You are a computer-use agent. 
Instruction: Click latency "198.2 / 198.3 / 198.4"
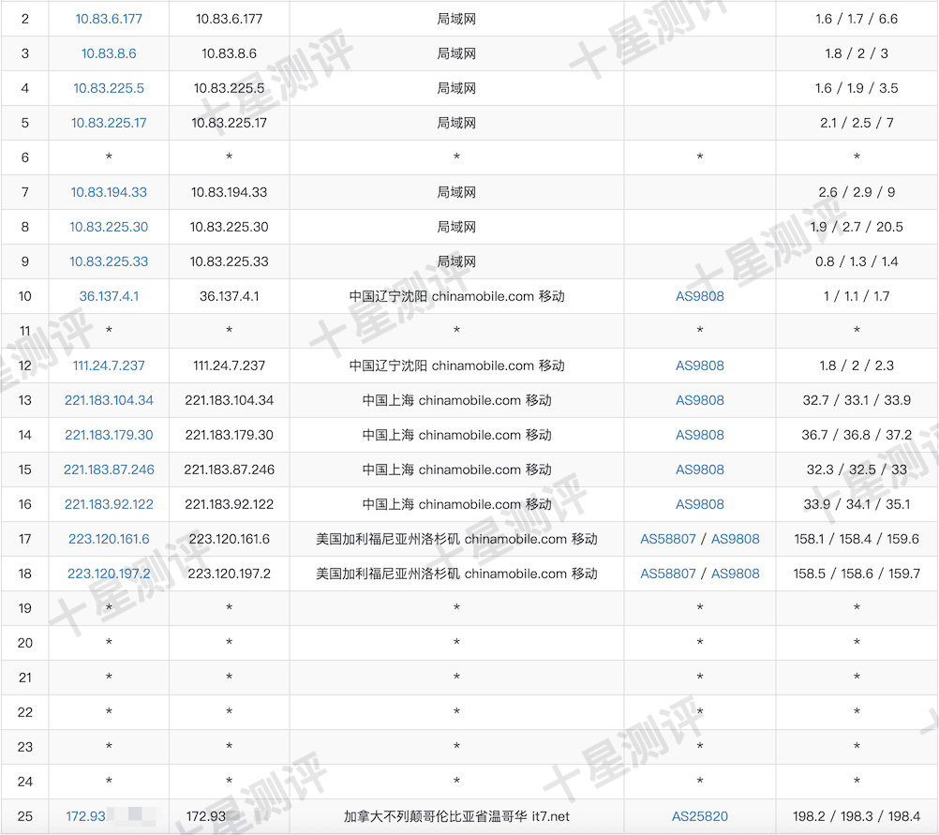(x=857, y=816)
